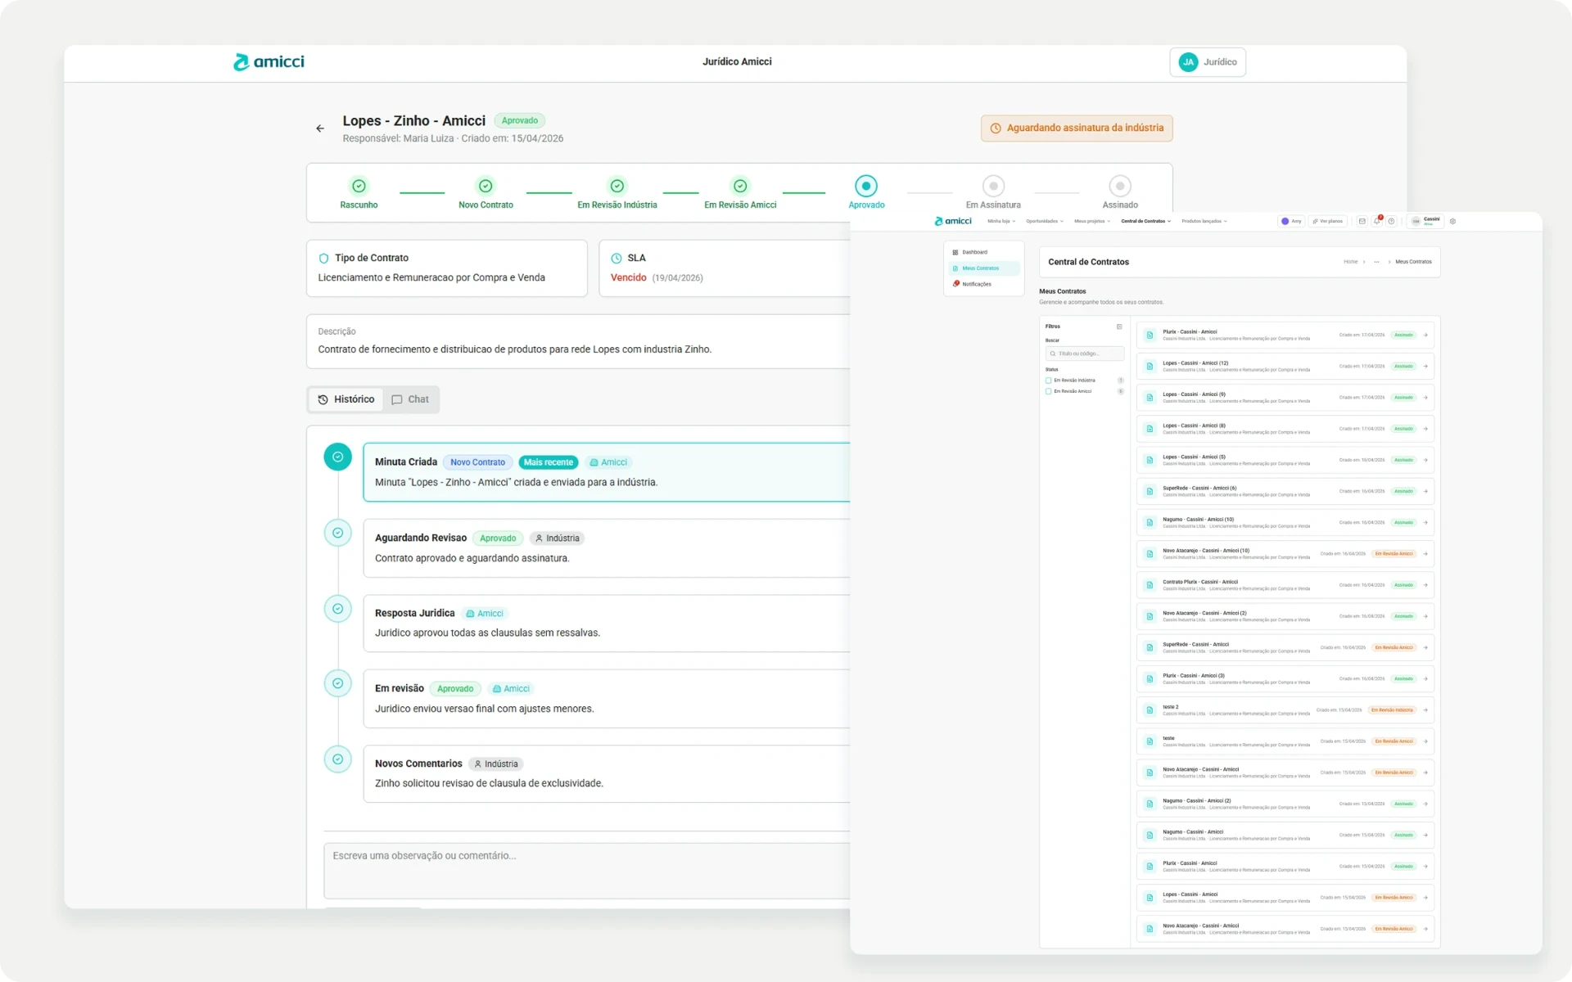The image size is (1572, 982).
Task: Click the Em Revisão Amicci step marker
Action: click(x=740, y=186)
